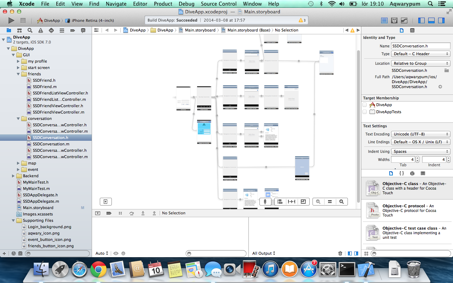Open the Location dropdown Relative to Group

click(420, 63)
